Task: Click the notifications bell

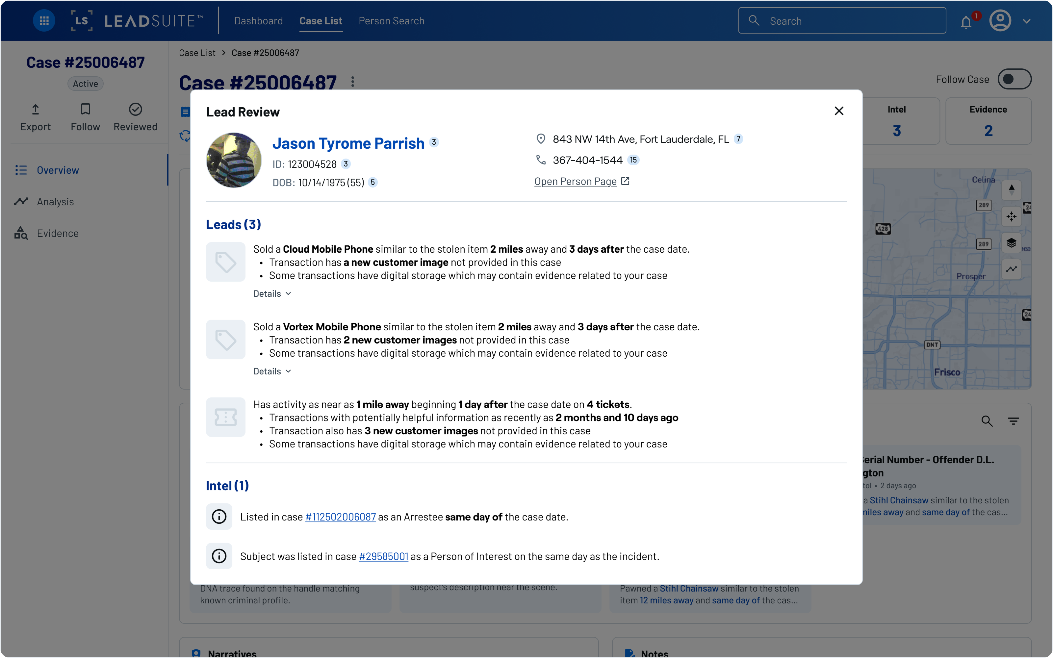Action: [966, 20]
